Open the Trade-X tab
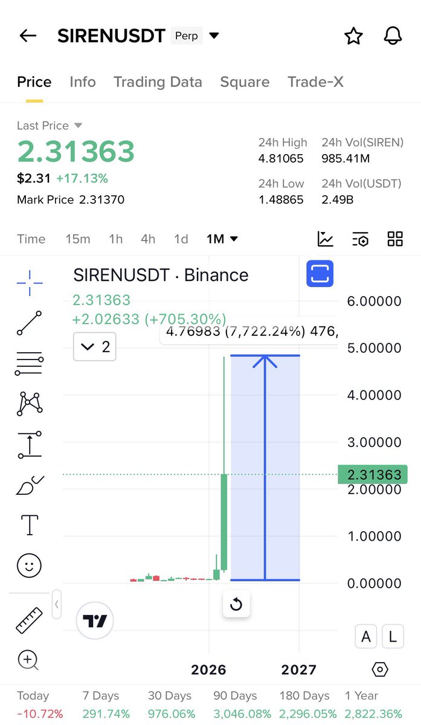The width and height of the screenshot is (421, 725). tap(315, 82)
